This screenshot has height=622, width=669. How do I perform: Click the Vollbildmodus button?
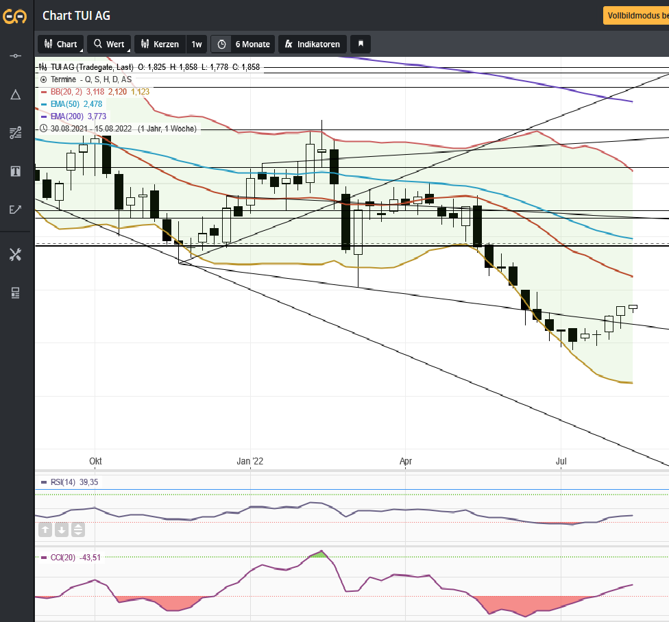pyautogui.click(x=635, y=16)
